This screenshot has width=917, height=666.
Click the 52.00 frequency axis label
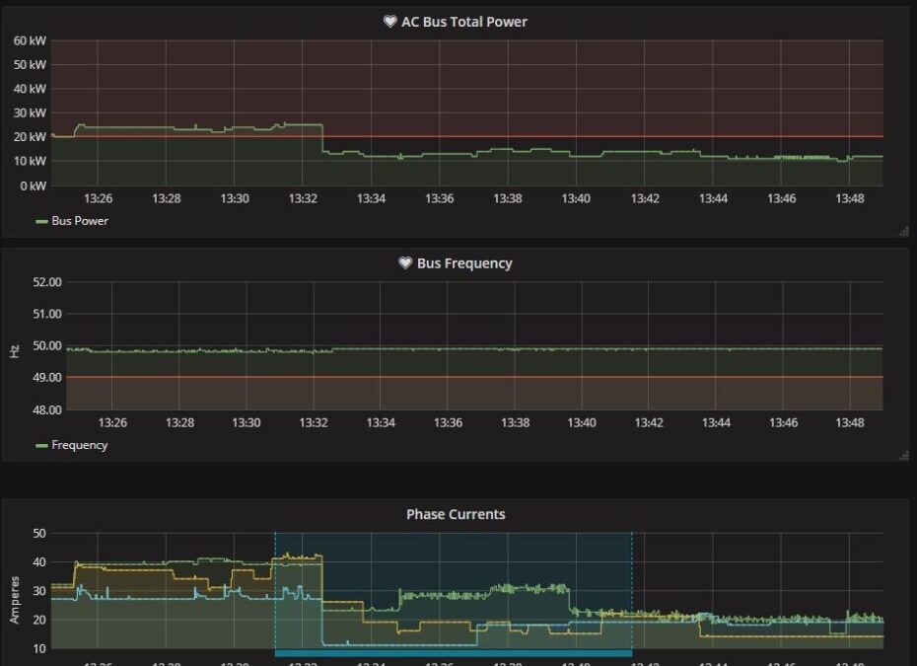tap(46, 282)
